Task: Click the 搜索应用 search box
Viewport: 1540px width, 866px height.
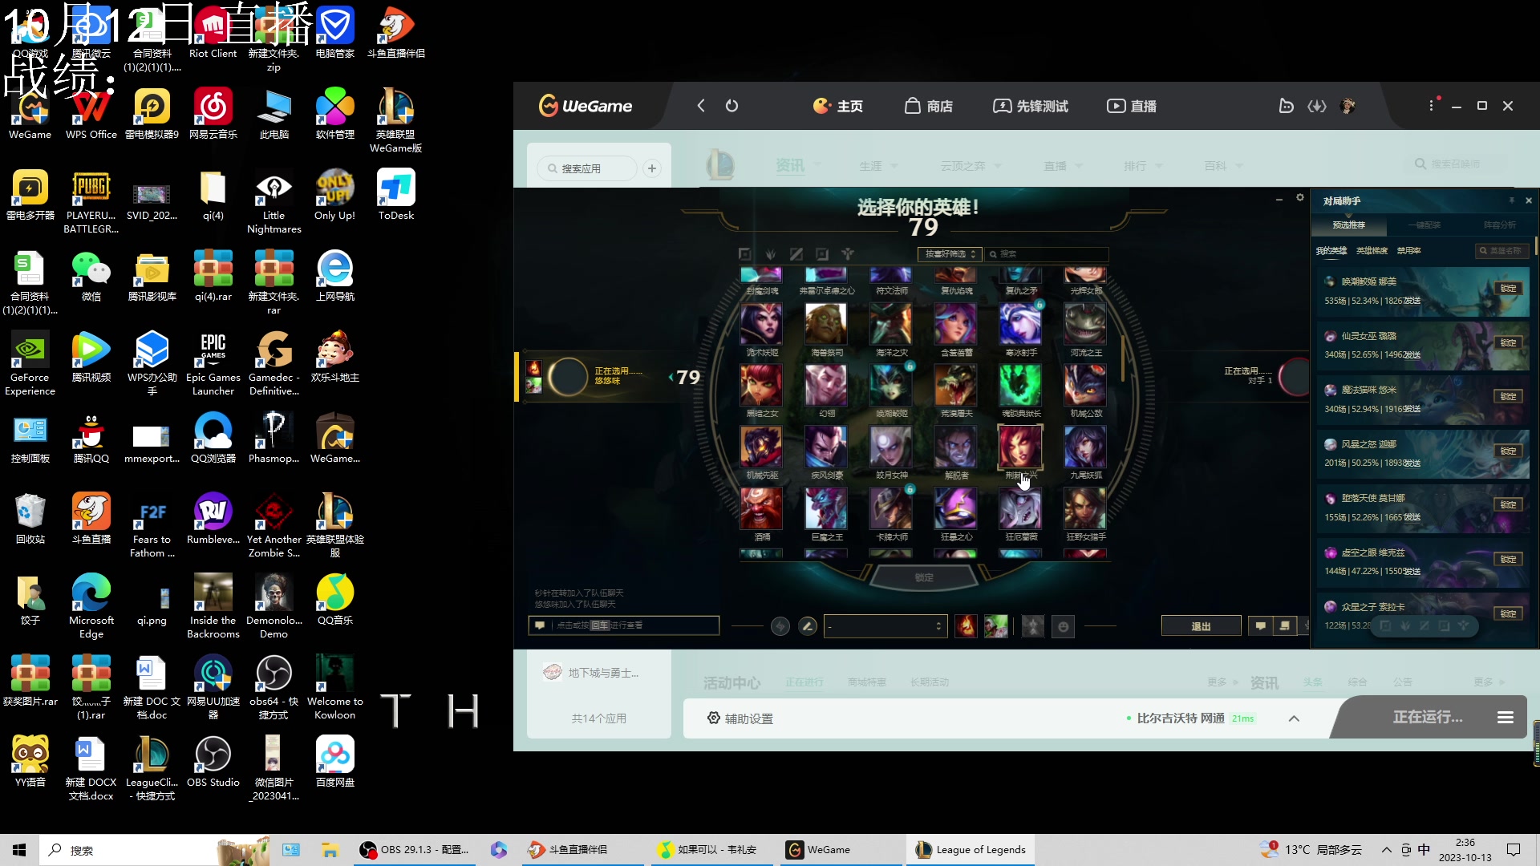Action: click(x=587, y=168)
